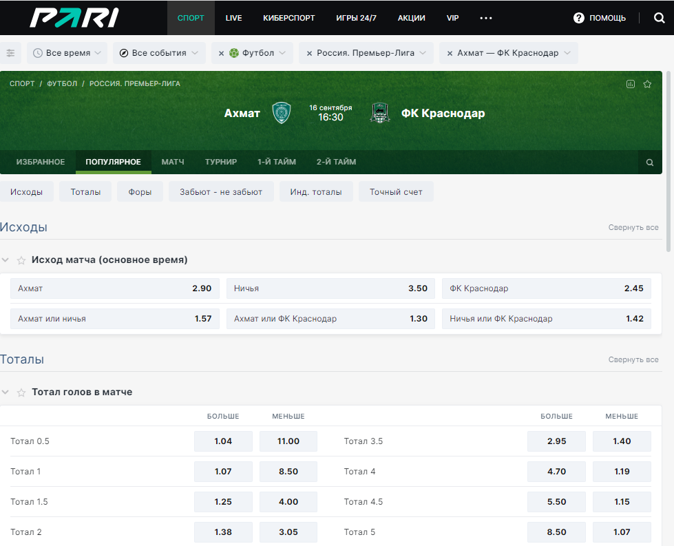
Task: Click the ФК Краснодар team crest
Action: pos(380,113)
